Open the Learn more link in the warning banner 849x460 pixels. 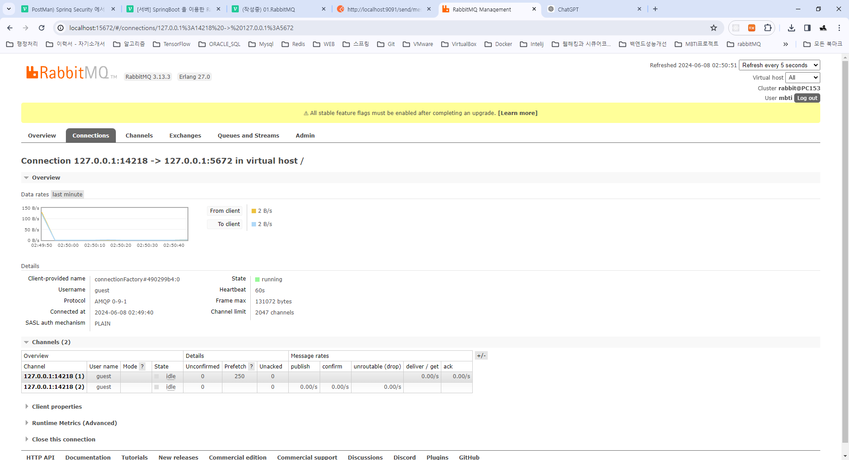point(518,113)
